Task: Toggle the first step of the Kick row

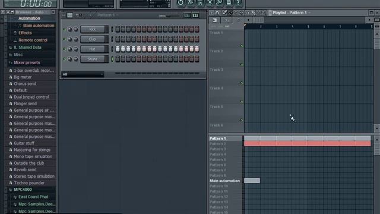Action: pyautogui.click(x=118, y=29)
